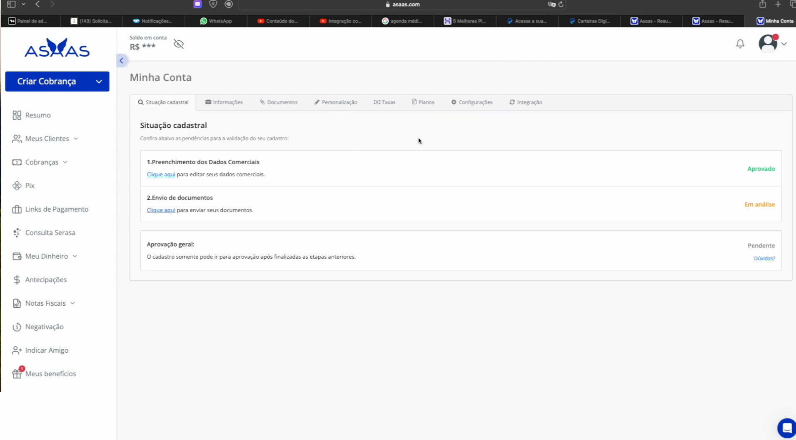Click the link to edit dados comerciais
This screenshot has height=440, width=796.
(x=161, y=174)
